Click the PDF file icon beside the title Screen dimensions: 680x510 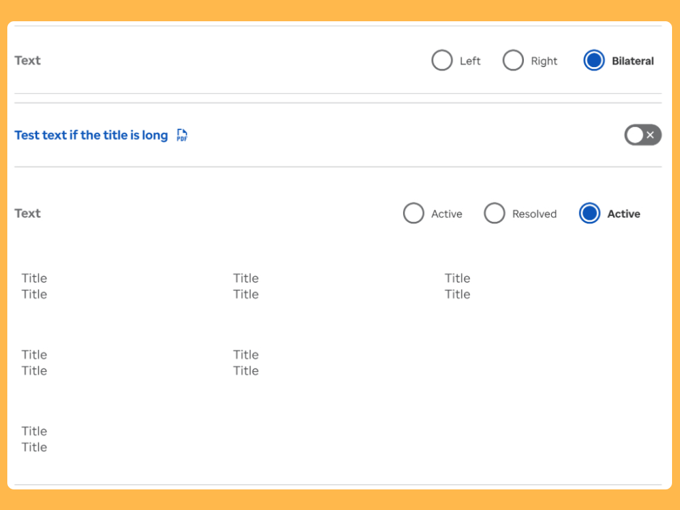point(182,135)
